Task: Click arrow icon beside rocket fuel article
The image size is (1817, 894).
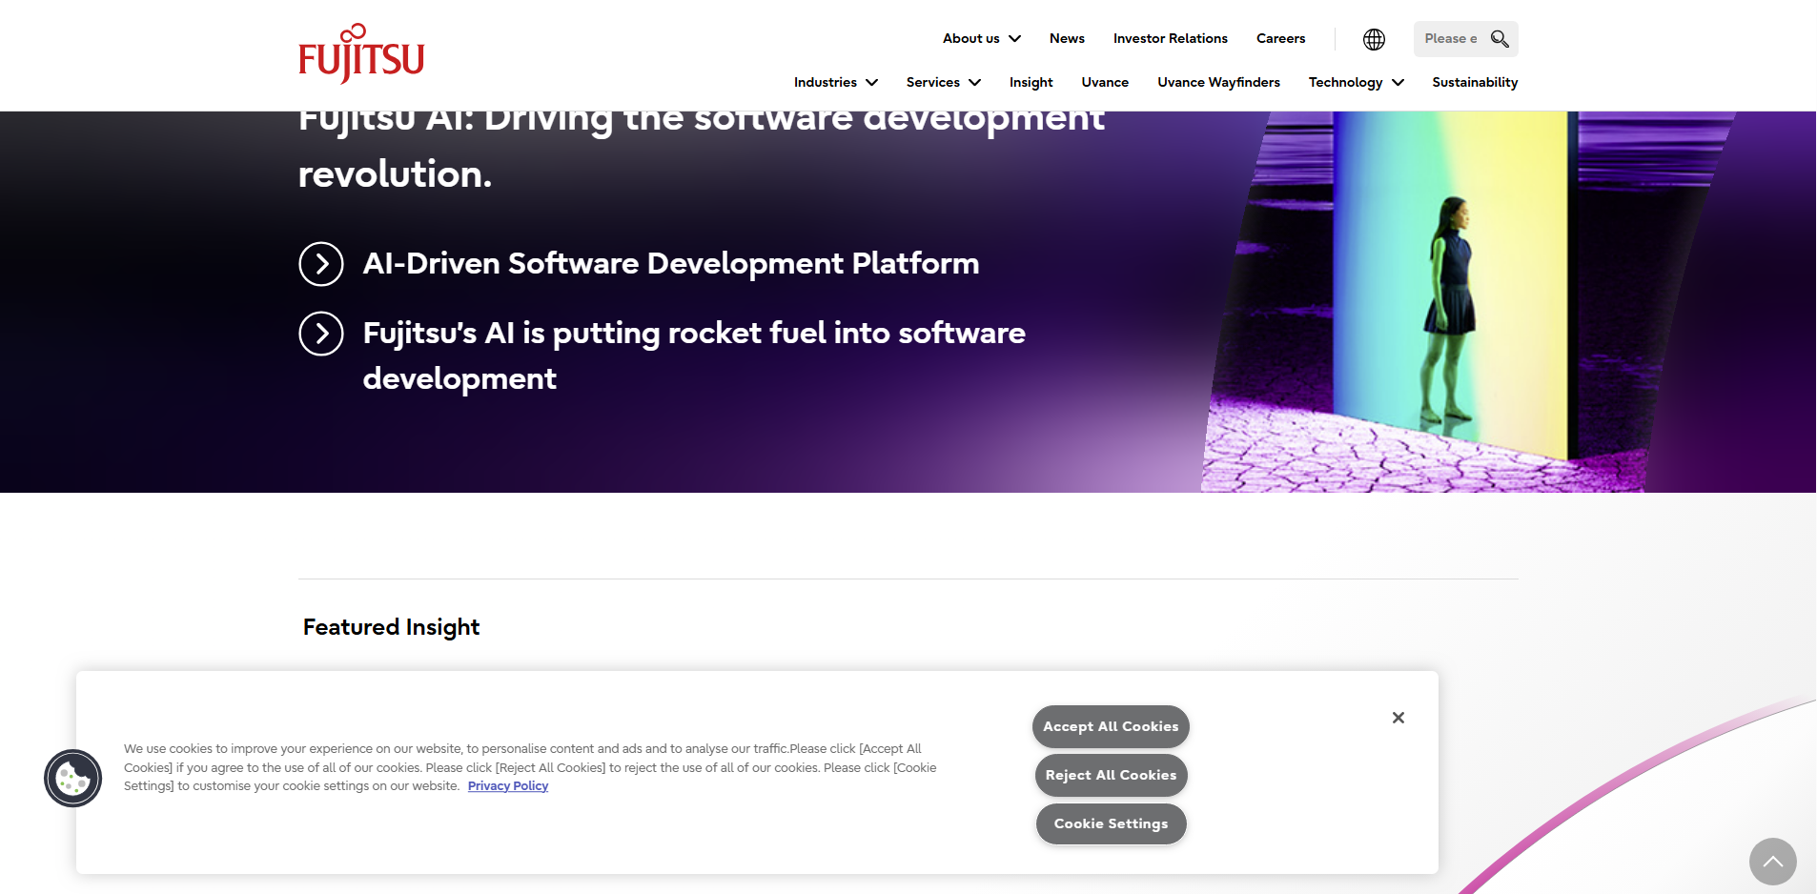Action: (321, 334)
